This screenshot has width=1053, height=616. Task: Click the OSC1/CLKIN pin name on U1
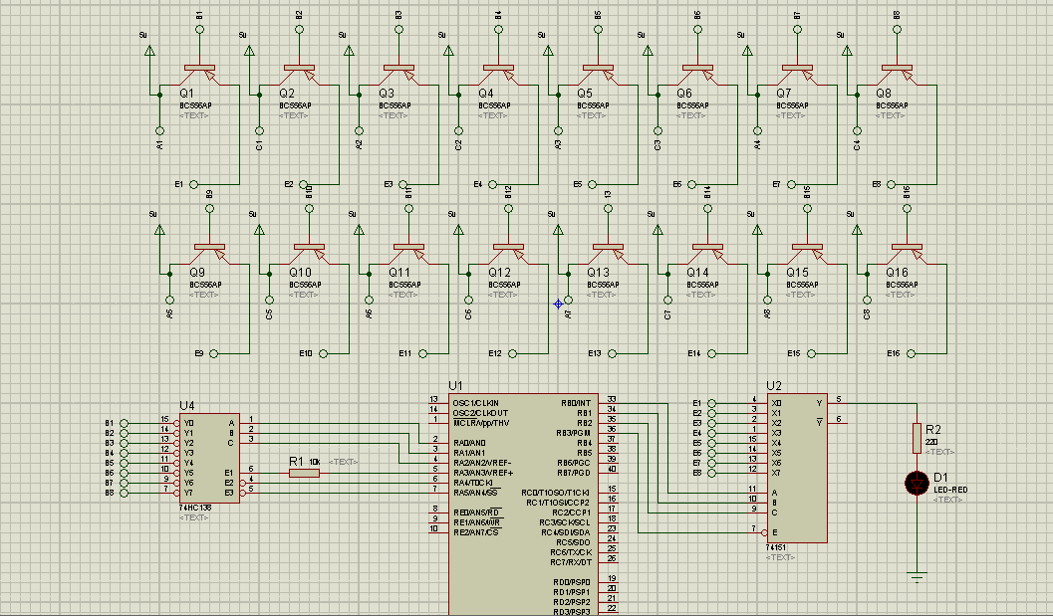475,403
